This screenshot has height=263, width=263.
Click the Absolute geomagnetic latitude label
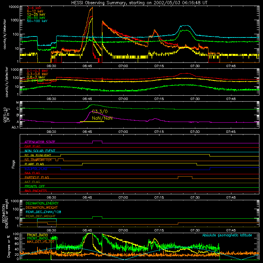[x=227, y=235]
